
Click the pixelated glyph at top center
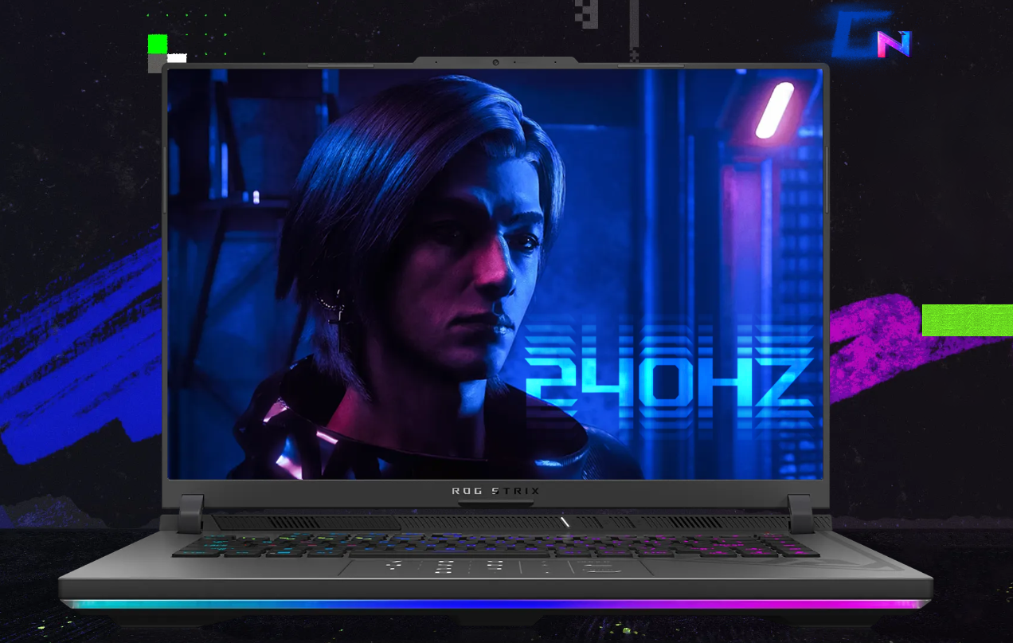[588, 14]
